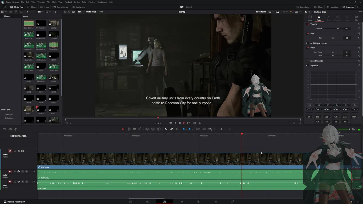Toggle the Effects panel button

coord(31,7)
